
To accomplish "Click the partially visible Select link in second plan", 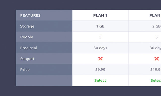I will coord(156,80).
